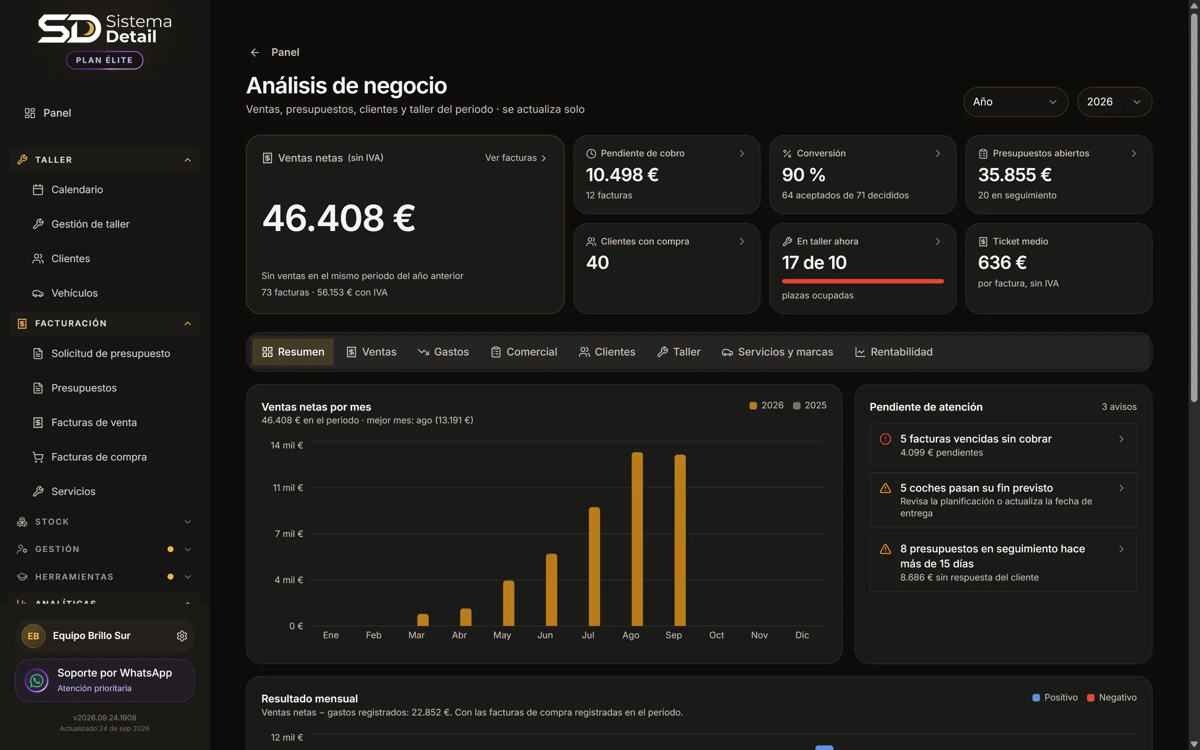The image size is (1200, 750).
Task: Expand the HERRAMIENTAS sidebar section
Action: pos(105,576)
